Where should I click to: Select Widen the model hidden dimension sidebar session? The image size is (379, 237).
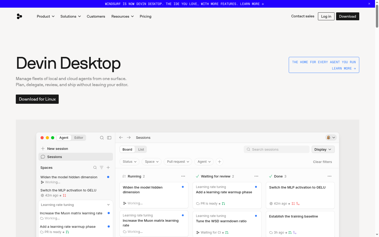[x=76, y=179]
